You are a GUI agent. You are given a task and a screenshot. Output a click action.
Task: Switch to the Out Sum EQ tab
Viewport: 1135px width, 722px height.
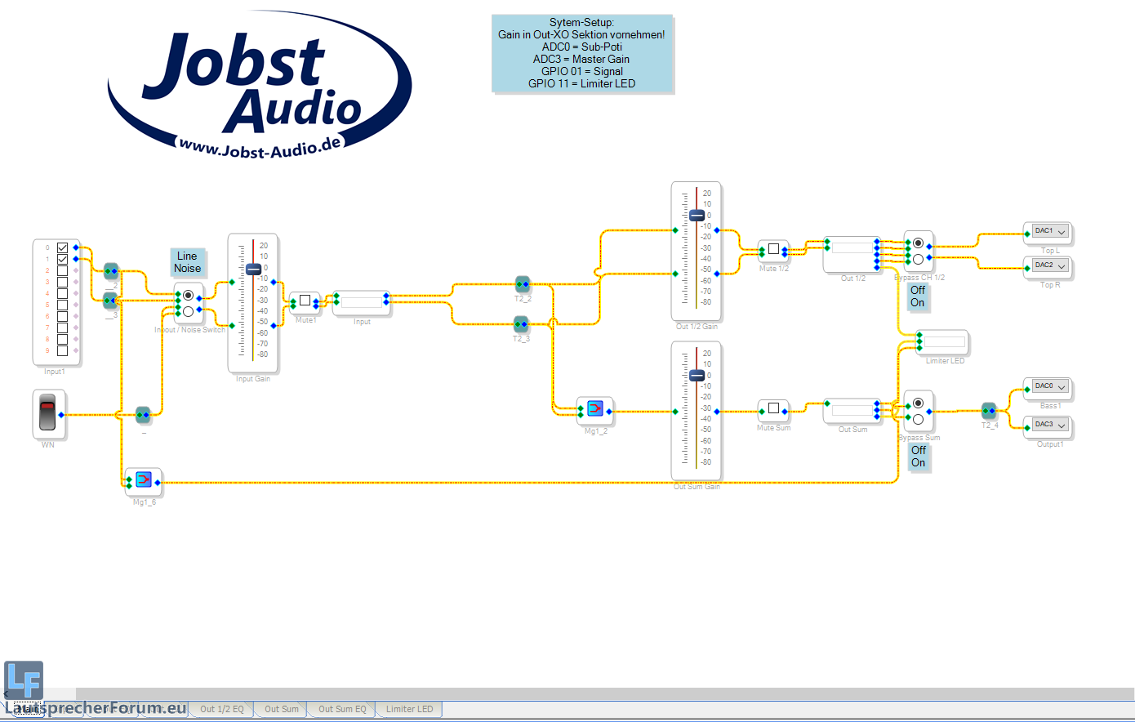point(342,709)
